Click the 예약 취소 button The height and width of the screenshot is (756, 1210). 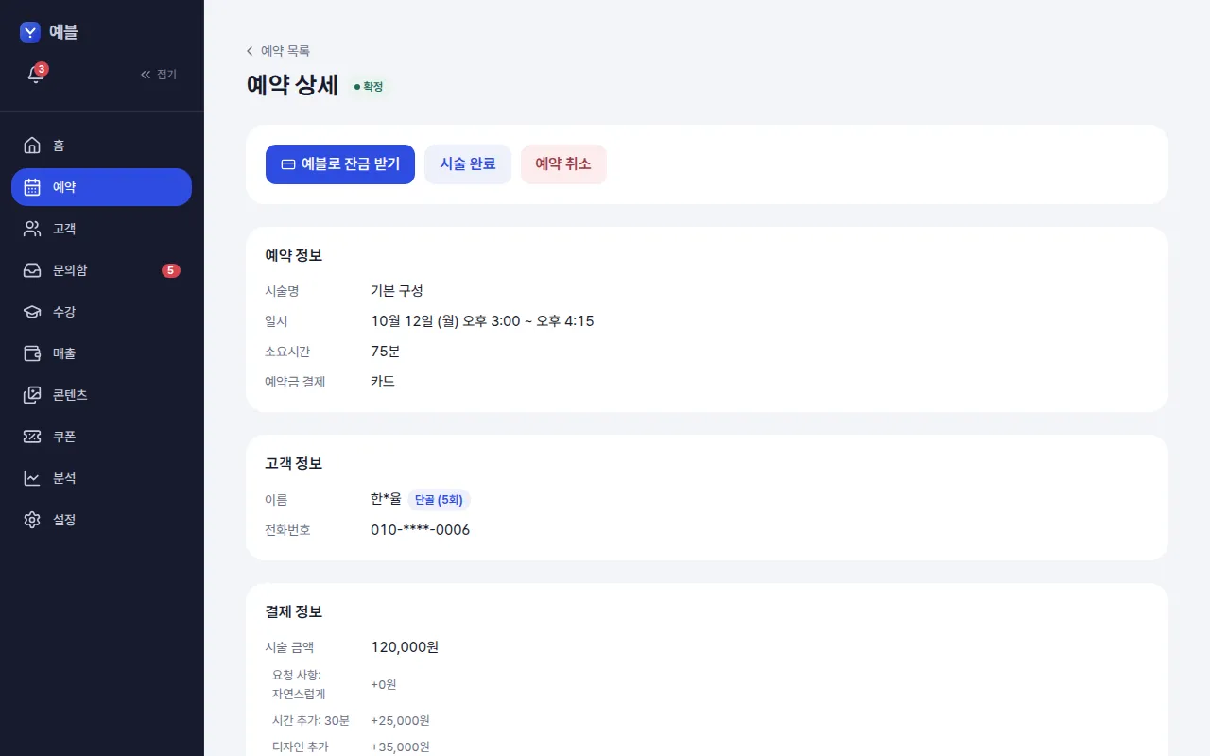coord(563,164)
